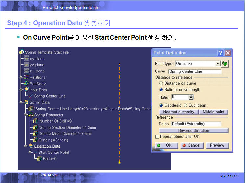Confirm with the OK button
Image resolution: width=245 pixels, height=183 pixels.
pyautogui.click(x=166, y=145)
